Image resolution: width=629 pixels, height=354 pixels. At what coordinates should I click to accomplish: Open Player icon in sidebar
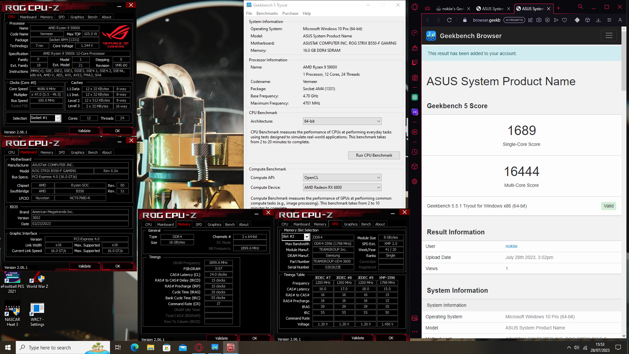(415, 132)
